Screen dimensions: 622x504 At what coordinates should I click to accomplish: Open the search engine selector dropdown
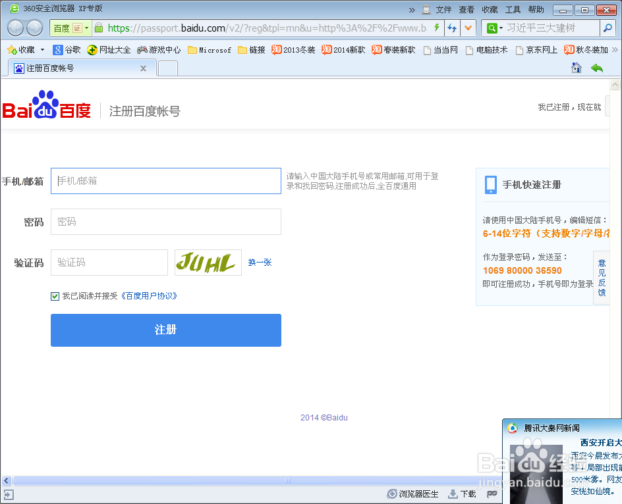click(x=494, y=28)
